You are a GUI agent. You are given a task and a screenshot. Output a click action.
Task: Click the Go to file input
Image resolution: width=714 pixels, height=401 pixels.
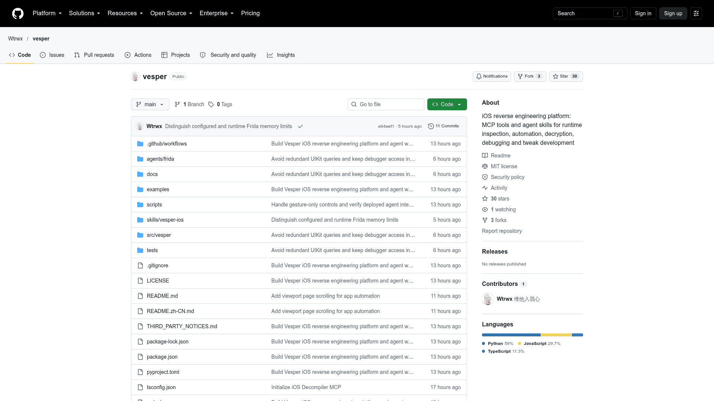pyautogui.click(x=386, y=104)
